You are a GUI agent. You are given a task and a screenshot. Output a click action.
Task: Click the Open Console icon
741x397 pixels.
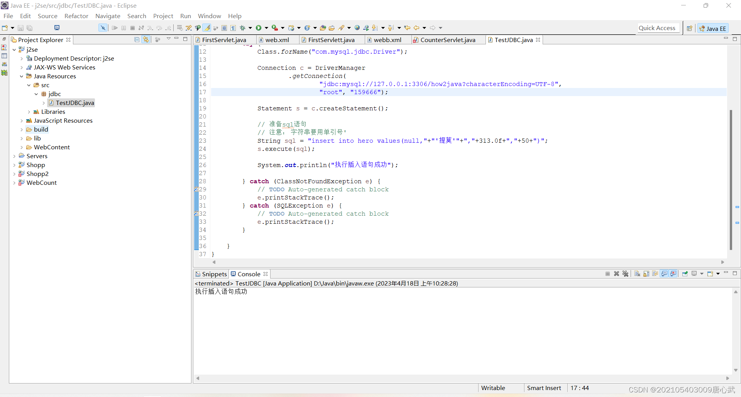710,274
